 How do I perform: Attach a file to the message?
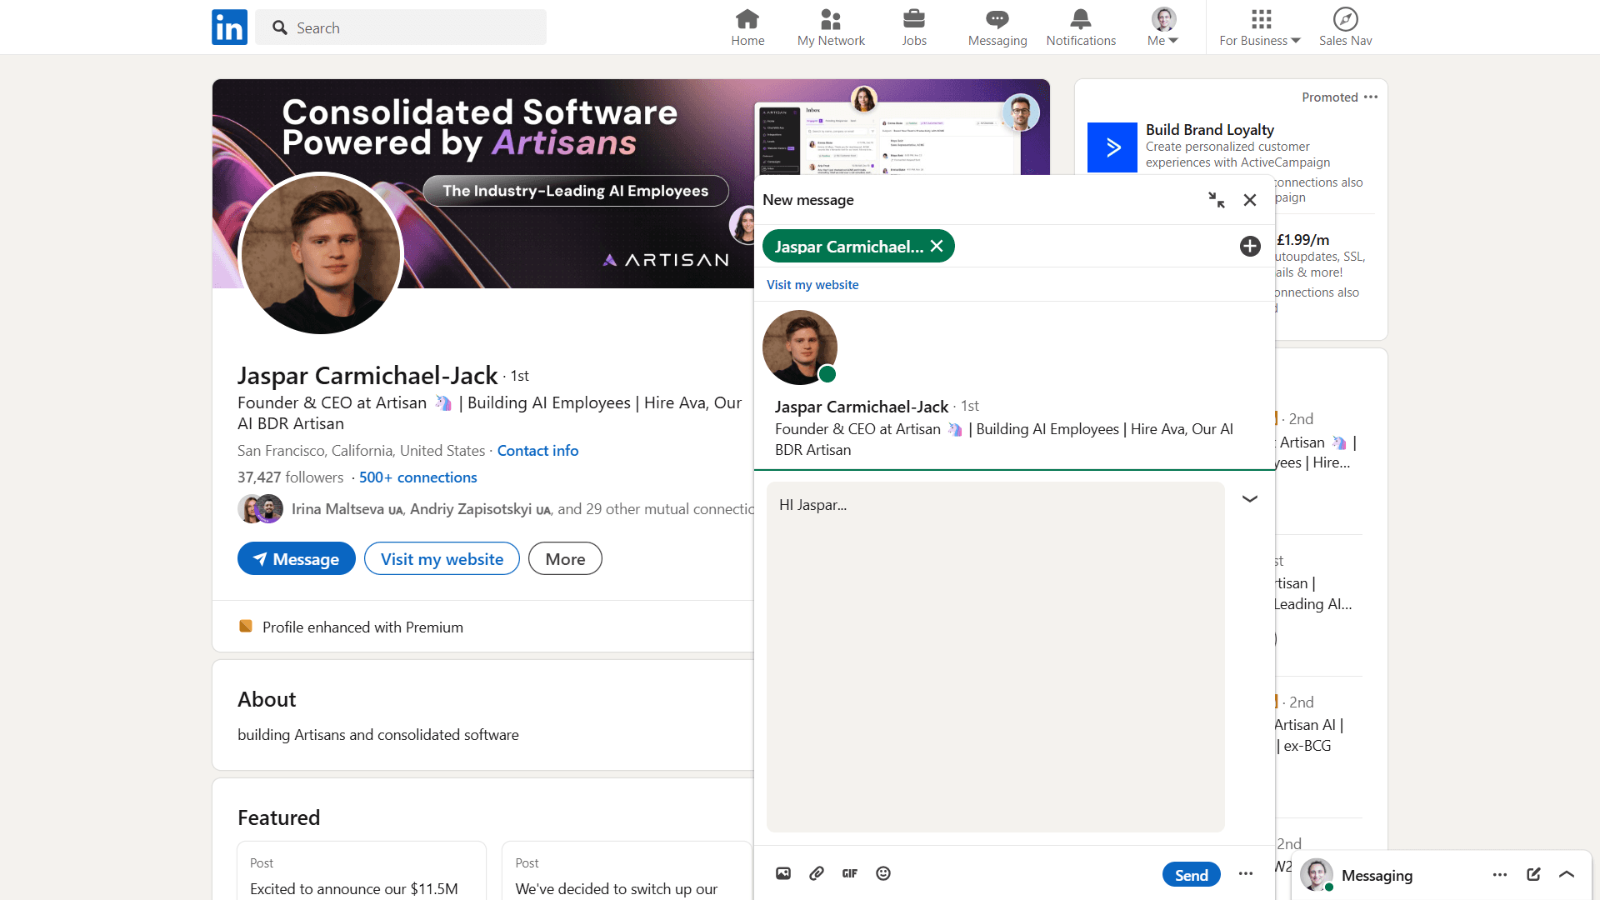817,873
